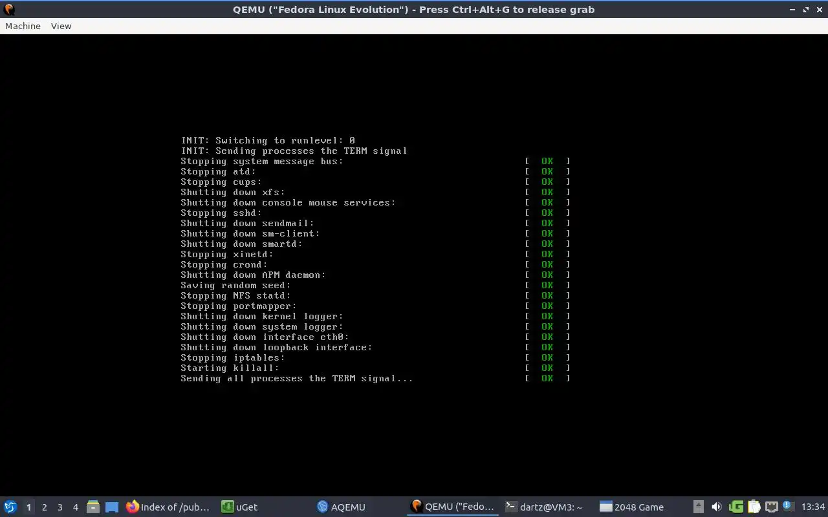Click 'Shutting down kernel logger:' line
The width and height of the screenshot is (828, 517).
(x=262, y=316)
